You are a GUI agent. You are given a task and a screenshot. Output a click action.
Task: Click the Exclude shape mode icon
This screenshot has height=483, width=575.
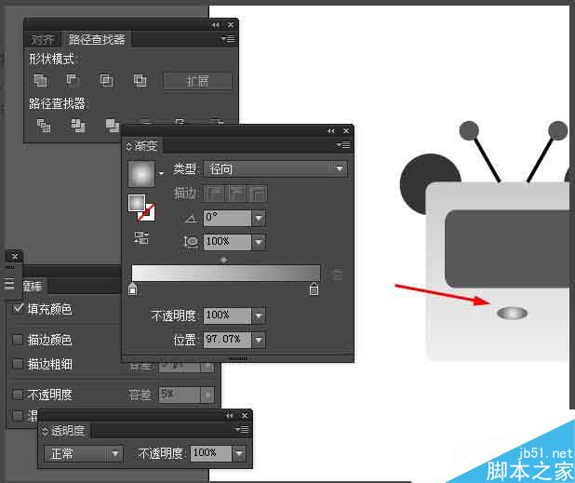pos(140,81)
